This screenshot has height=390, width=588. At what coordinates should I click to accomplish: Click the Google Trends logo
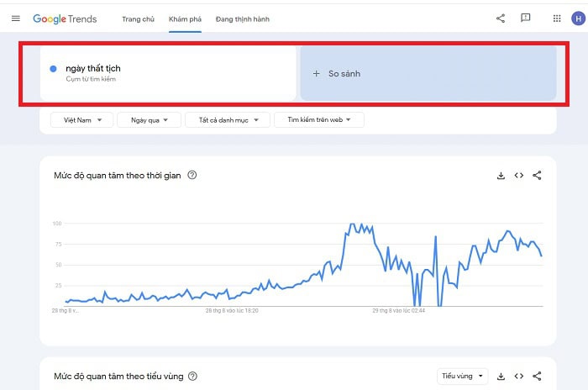tap(65, 18)
